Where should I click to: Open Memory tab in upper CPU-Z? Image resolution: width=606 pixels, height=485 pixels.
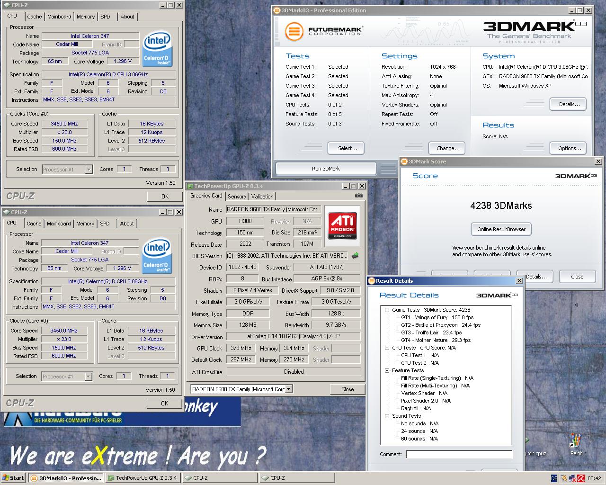click(x=86, y=17)
